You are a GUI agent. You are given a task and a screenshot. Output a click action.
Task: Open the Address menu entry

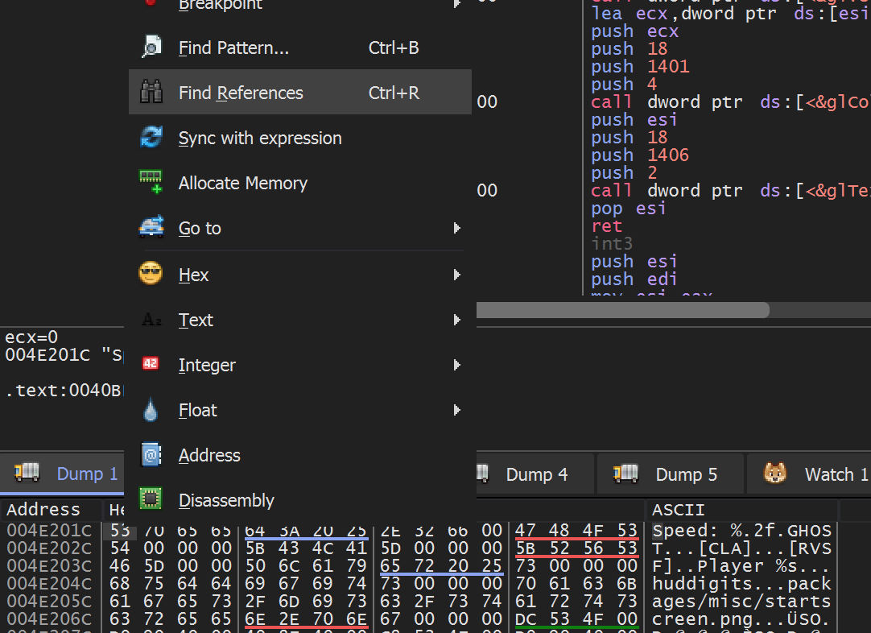click(300, 455)
